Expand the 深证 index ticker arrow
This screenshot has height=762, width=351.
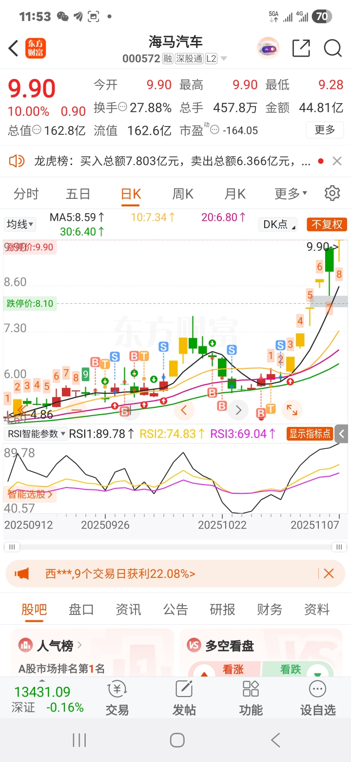coord(42,680)
